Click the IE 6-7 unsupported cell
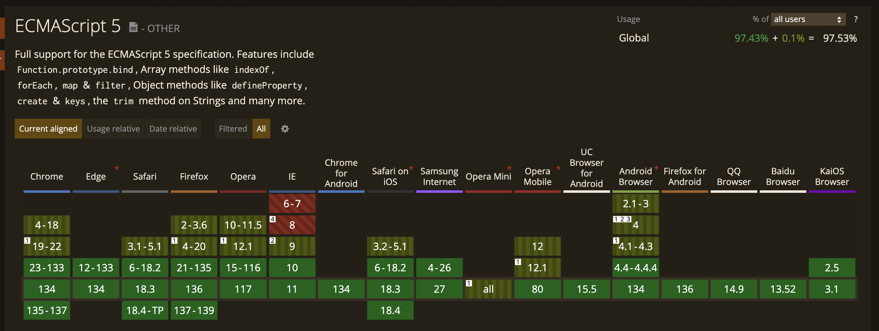879x331 pixels. point(292,203)
